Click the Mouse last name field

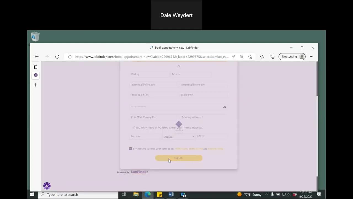pos(191,74)
